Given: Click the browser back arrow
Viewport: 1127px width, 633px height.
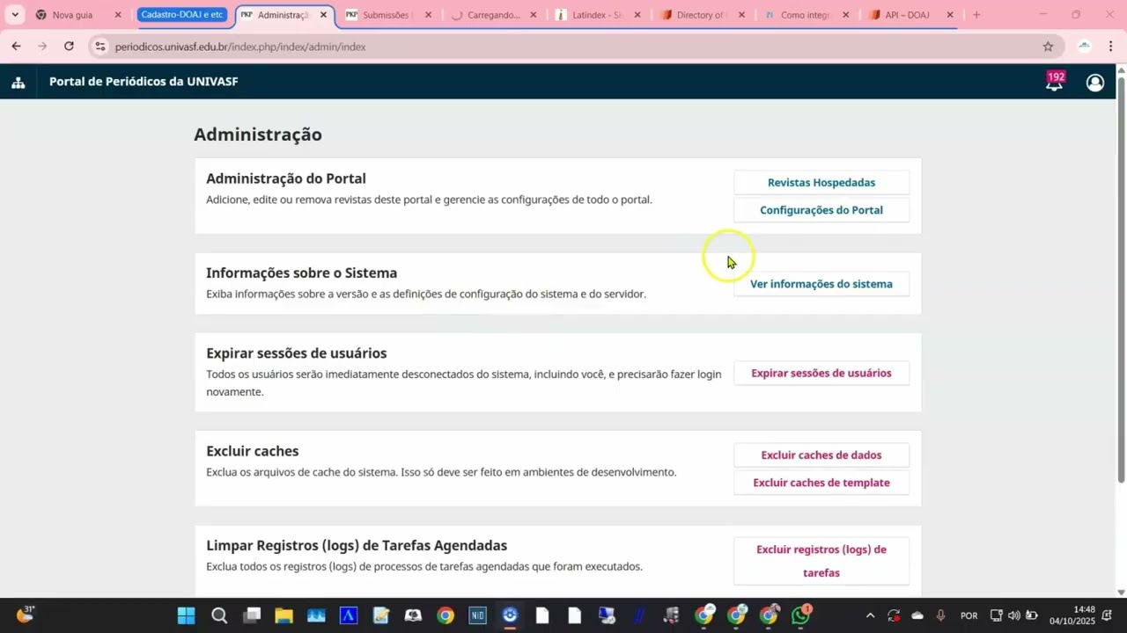Looking at the screenshot, I should click(16, 46).
